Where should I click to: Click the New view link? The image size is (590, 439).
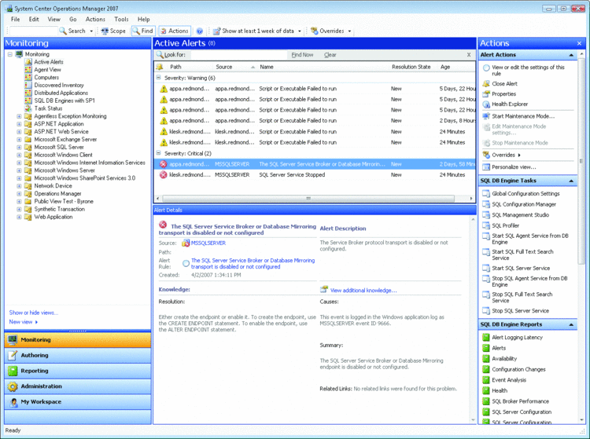20,322
